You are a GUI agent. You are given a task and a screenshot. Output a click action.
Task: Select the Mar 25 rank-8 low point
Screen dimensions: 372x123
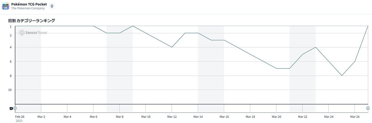pyautogui.click(x=342, y=76)
